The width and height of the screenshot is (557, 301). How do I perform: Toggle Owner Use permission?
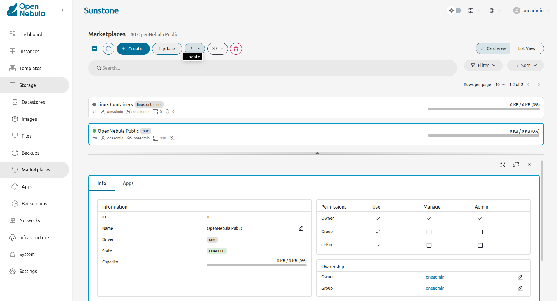378,218
